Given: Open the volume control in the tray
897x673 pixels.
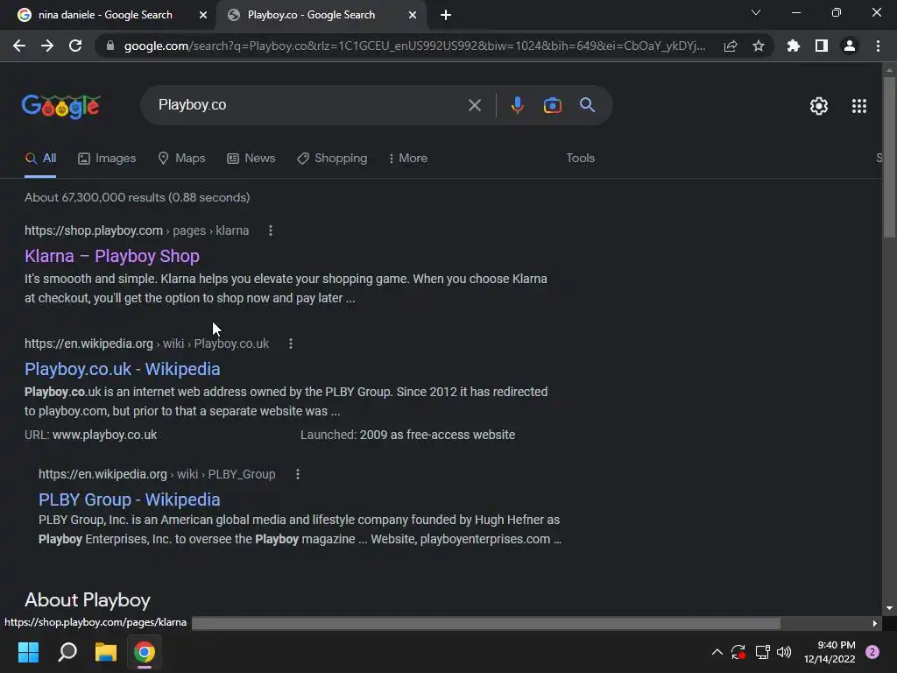Looking at the screenshot, I should pos(784,652).
